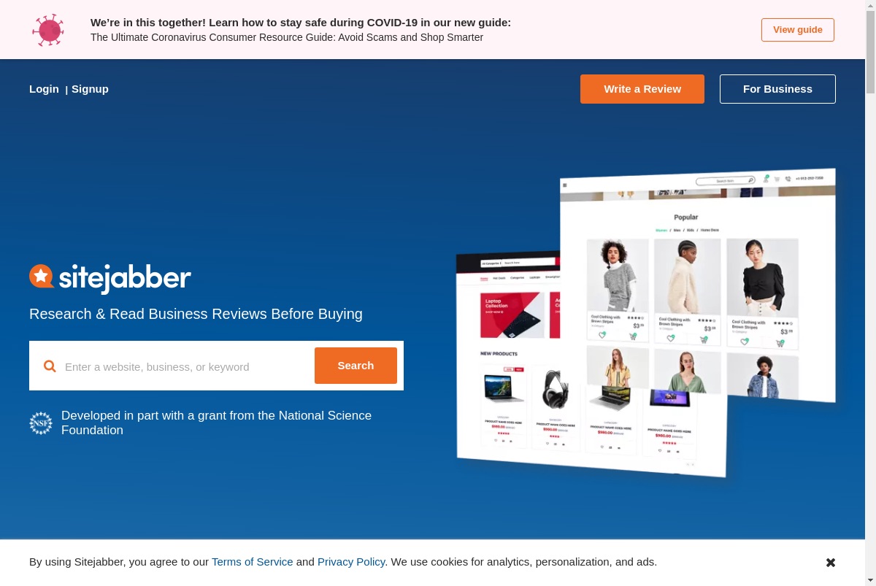Click the COVID-19 guide headline text

click(301, 23)
